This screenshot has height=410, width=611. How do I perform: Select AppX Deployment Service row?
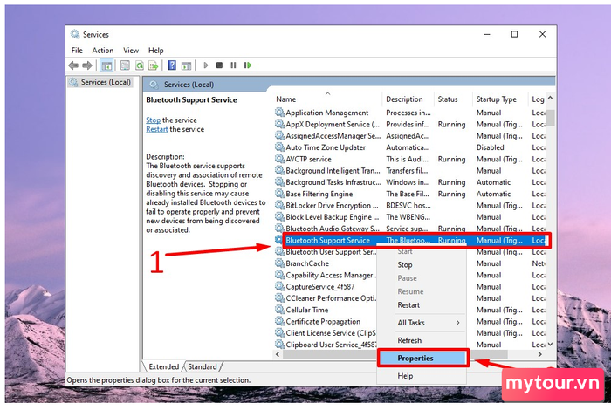[x=409, y=124]
